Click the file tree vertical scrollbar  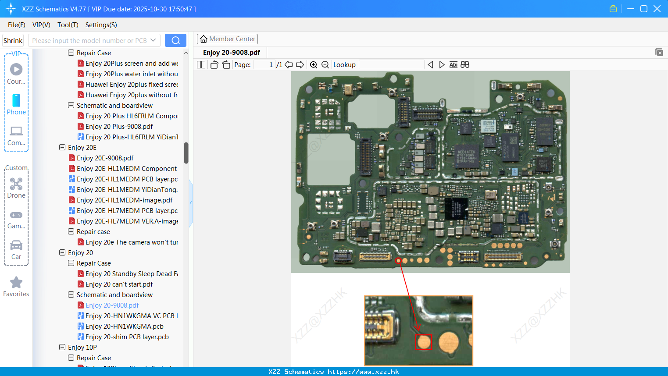point(186,153)
